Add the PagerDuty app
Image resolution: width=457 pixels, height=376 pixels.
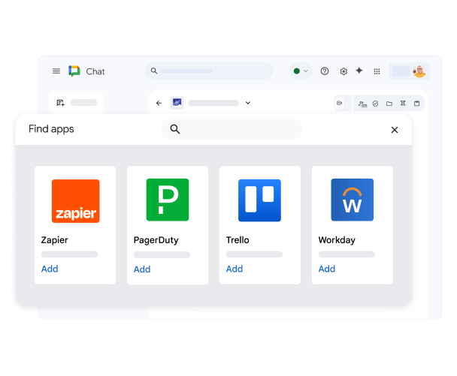(142, 269)
